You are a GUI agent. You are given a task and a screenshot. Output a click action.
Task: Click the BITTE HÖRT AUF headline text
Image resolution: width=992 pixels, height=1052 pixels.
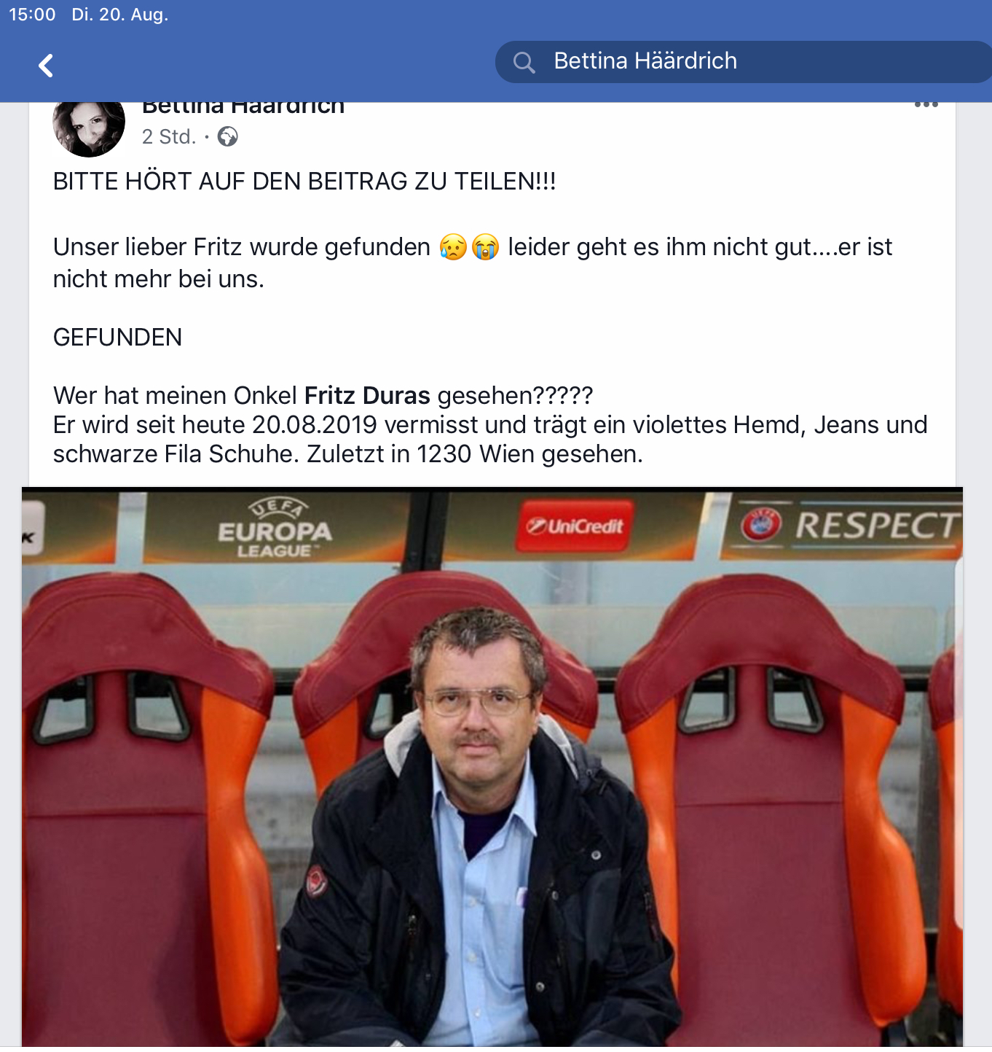pyautogui.click(x=304, y=182)
